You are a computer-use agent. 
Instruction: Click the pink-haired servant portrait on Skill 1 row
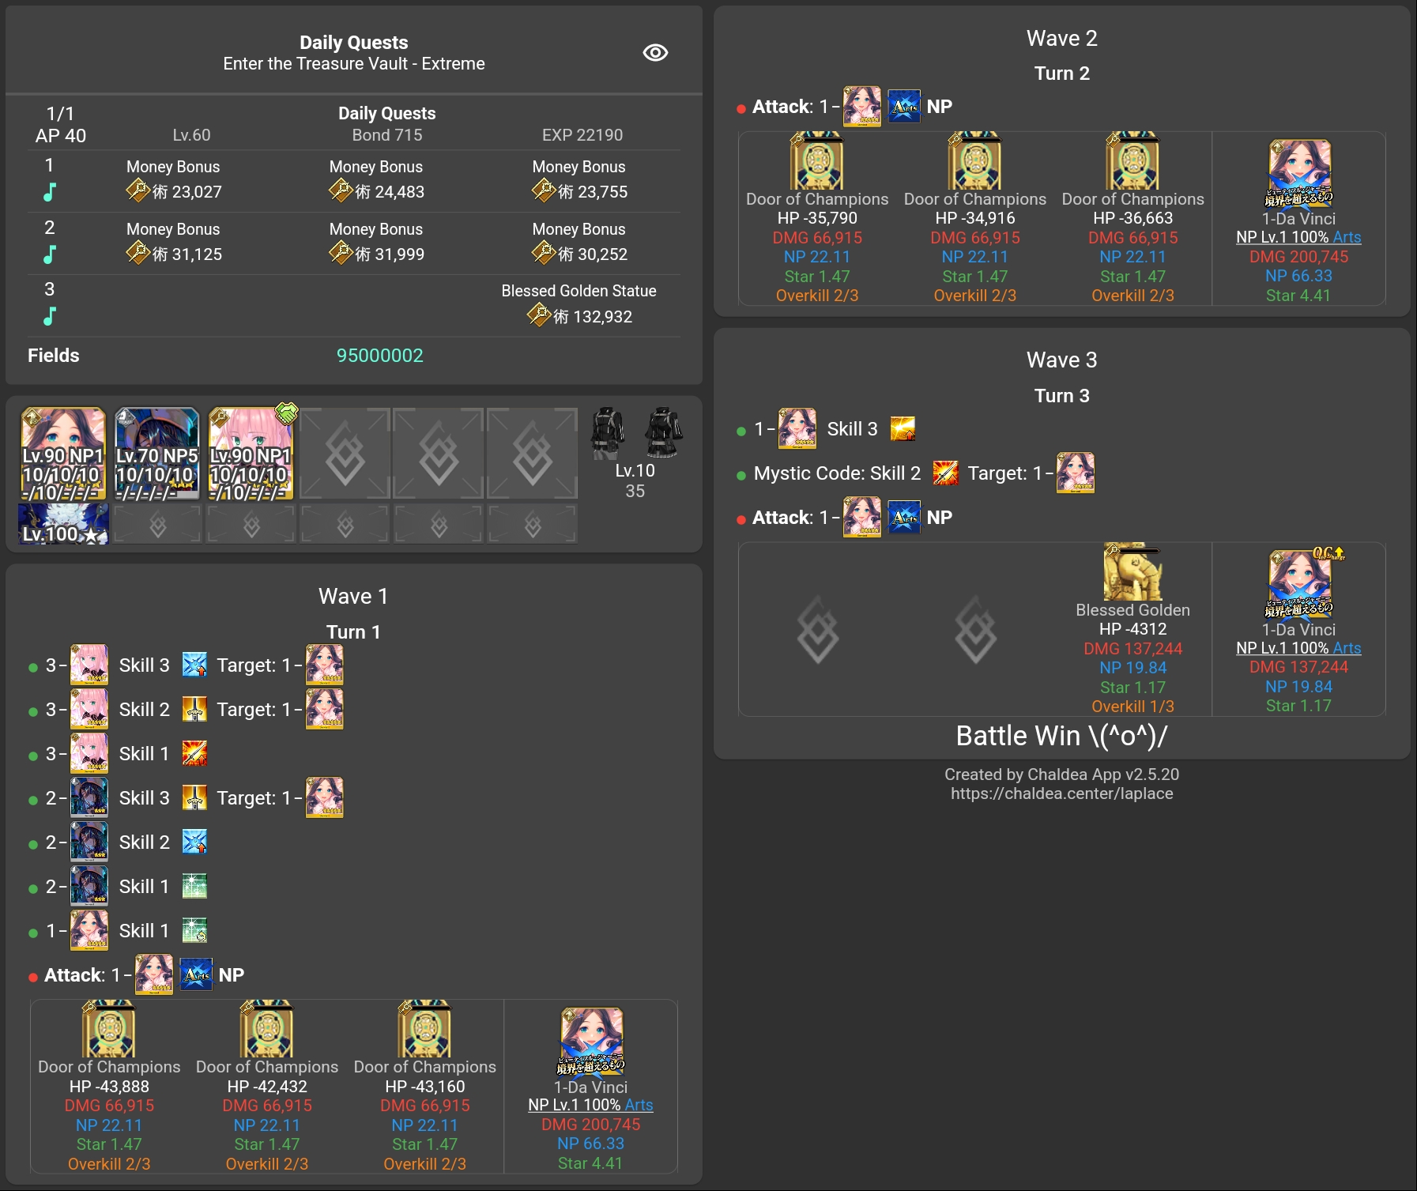pyautogui.click(x=89, y=753)
